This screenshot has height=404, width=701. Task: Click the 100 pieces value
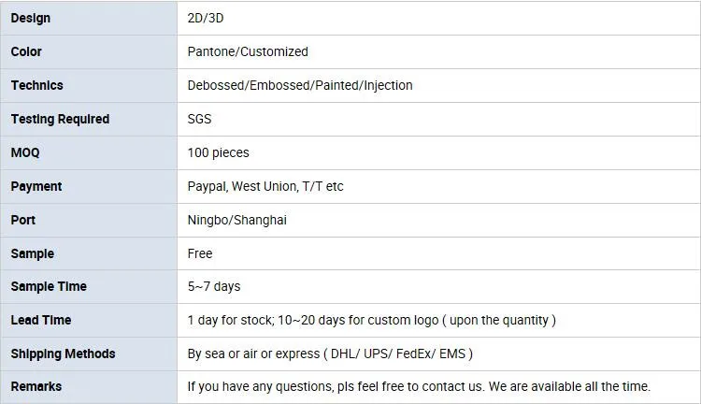click(218, 153)
